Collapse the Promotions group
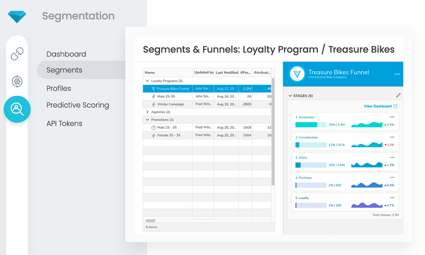 147,120
